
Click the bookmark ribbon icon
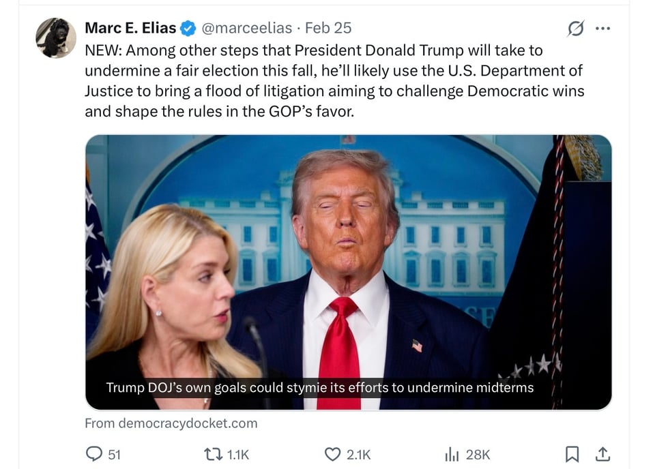tap(574, 453)
